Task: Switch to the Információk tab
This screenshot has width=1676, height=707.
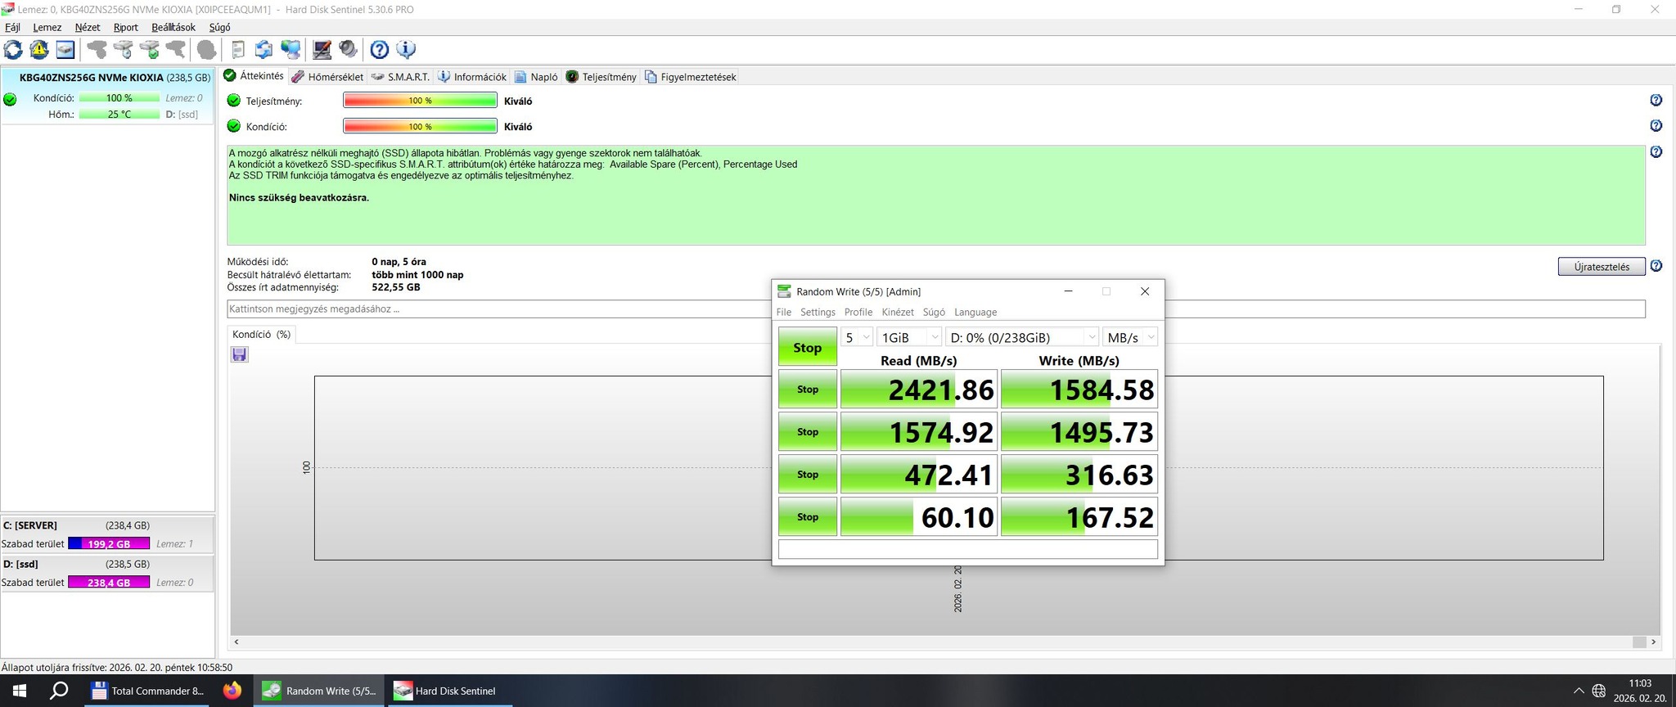Action: (472, 77)
